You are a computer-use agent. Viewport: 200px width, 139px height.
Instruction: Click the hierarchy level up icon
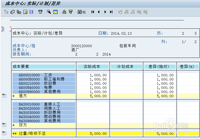(x=127, y=12)
